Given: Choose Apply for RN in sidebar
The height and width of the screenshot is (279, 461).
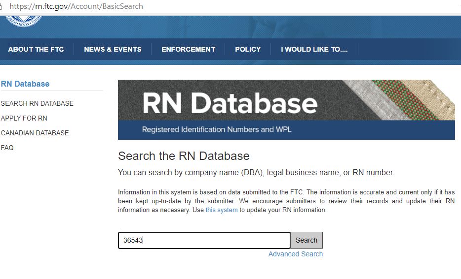Looking at the screenshot, I should [24, 118].
